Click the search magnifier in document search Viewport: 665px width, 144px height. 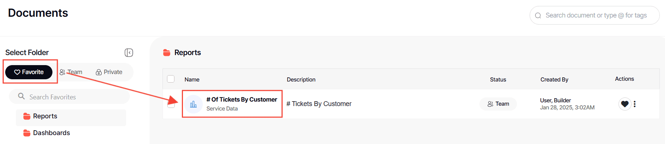(538, 16)
